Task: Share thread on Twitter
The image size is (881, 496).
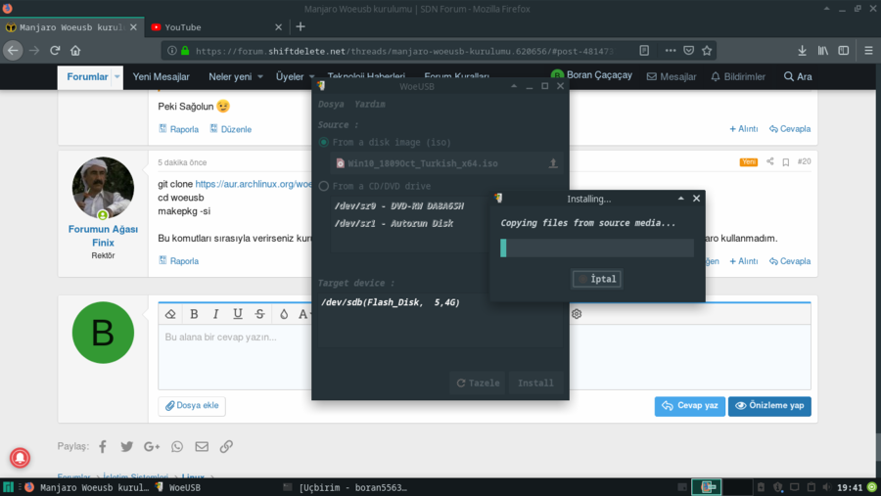Action: [x=127, y=446]
